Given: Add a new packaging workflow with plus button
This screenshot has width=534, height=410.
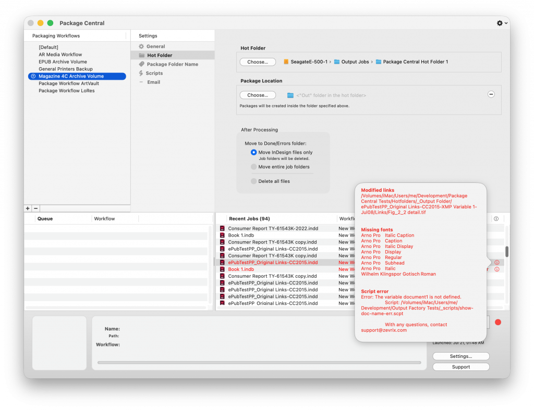Looking at the screenshot, I should click(x=28, y=208).
